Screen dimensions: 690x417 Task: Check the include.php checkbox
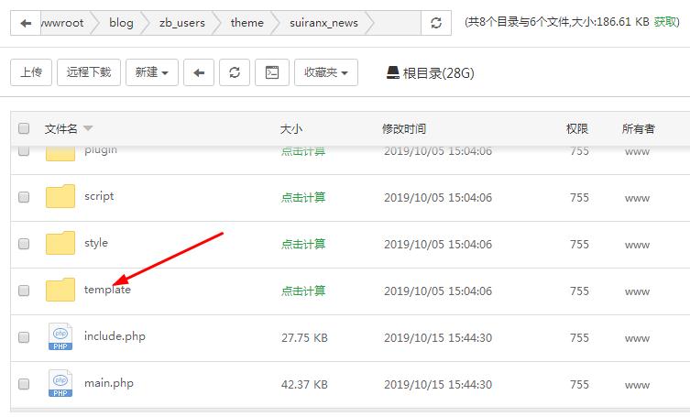pyautogui.click(x=24, y=337)
